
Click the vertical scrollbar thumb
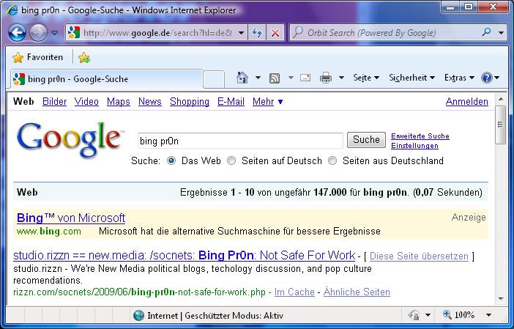click(x=500, y=125)
